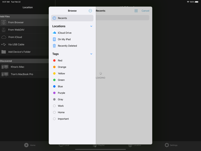Click the Local monitor icon in tab bar
Image resolution: width=201 pixels, height=151 pixels.
click(61, 145)
